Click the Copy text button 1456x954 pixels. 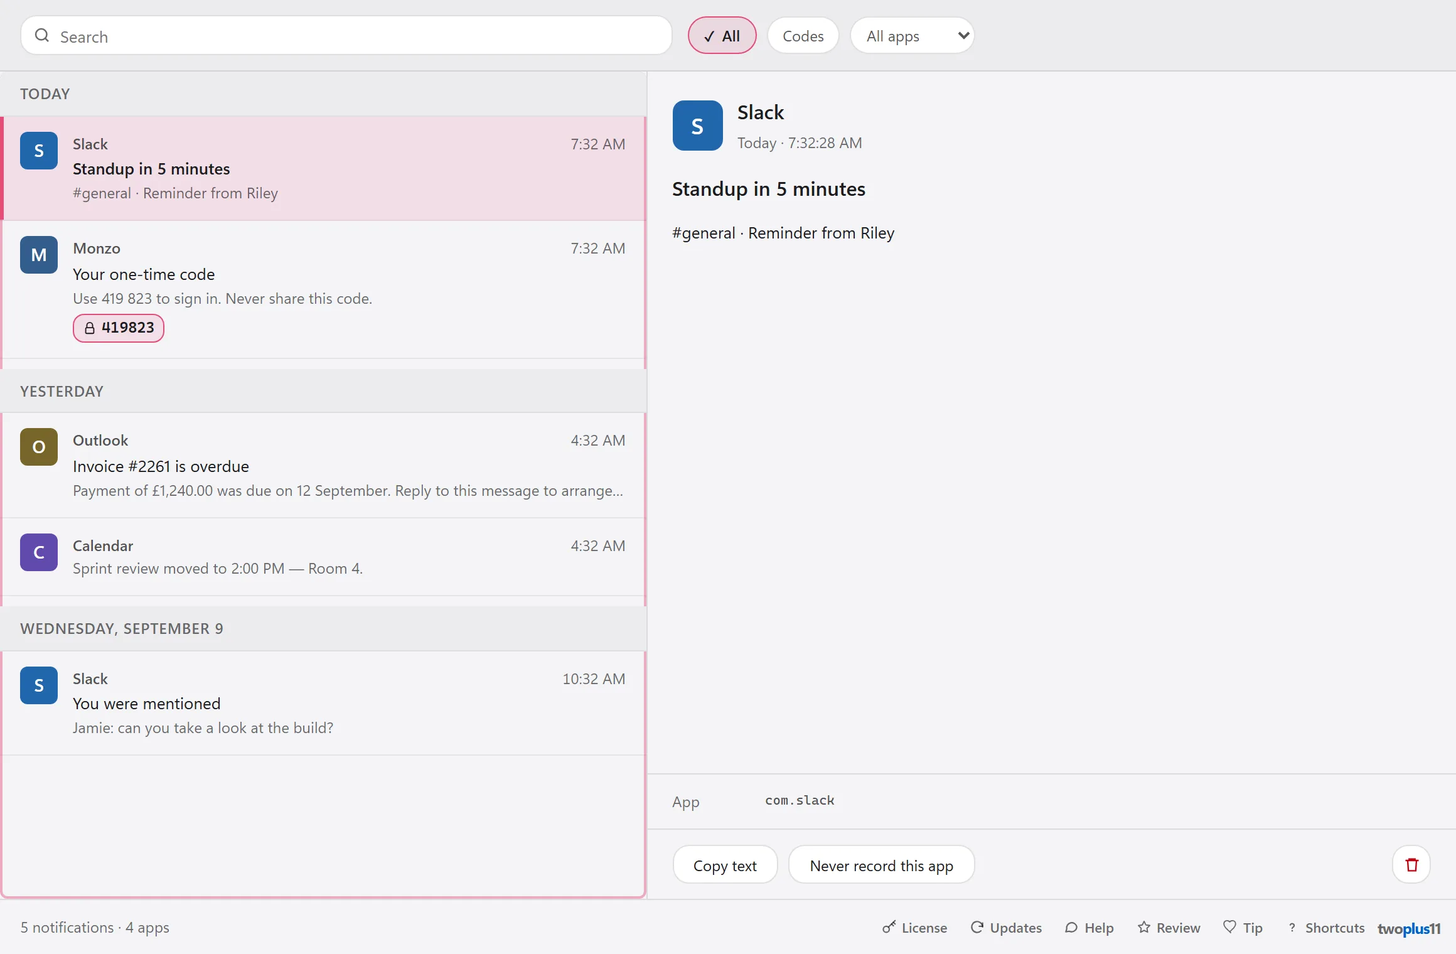(725, 866)
